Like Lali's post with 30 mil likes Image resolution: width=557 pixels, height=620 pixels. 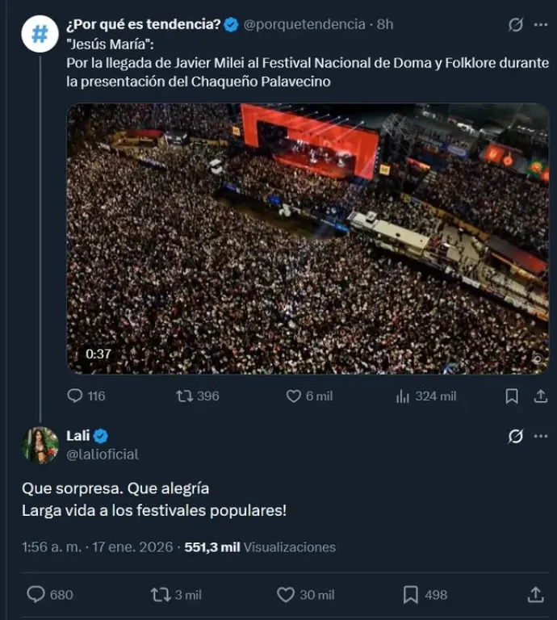286,594
